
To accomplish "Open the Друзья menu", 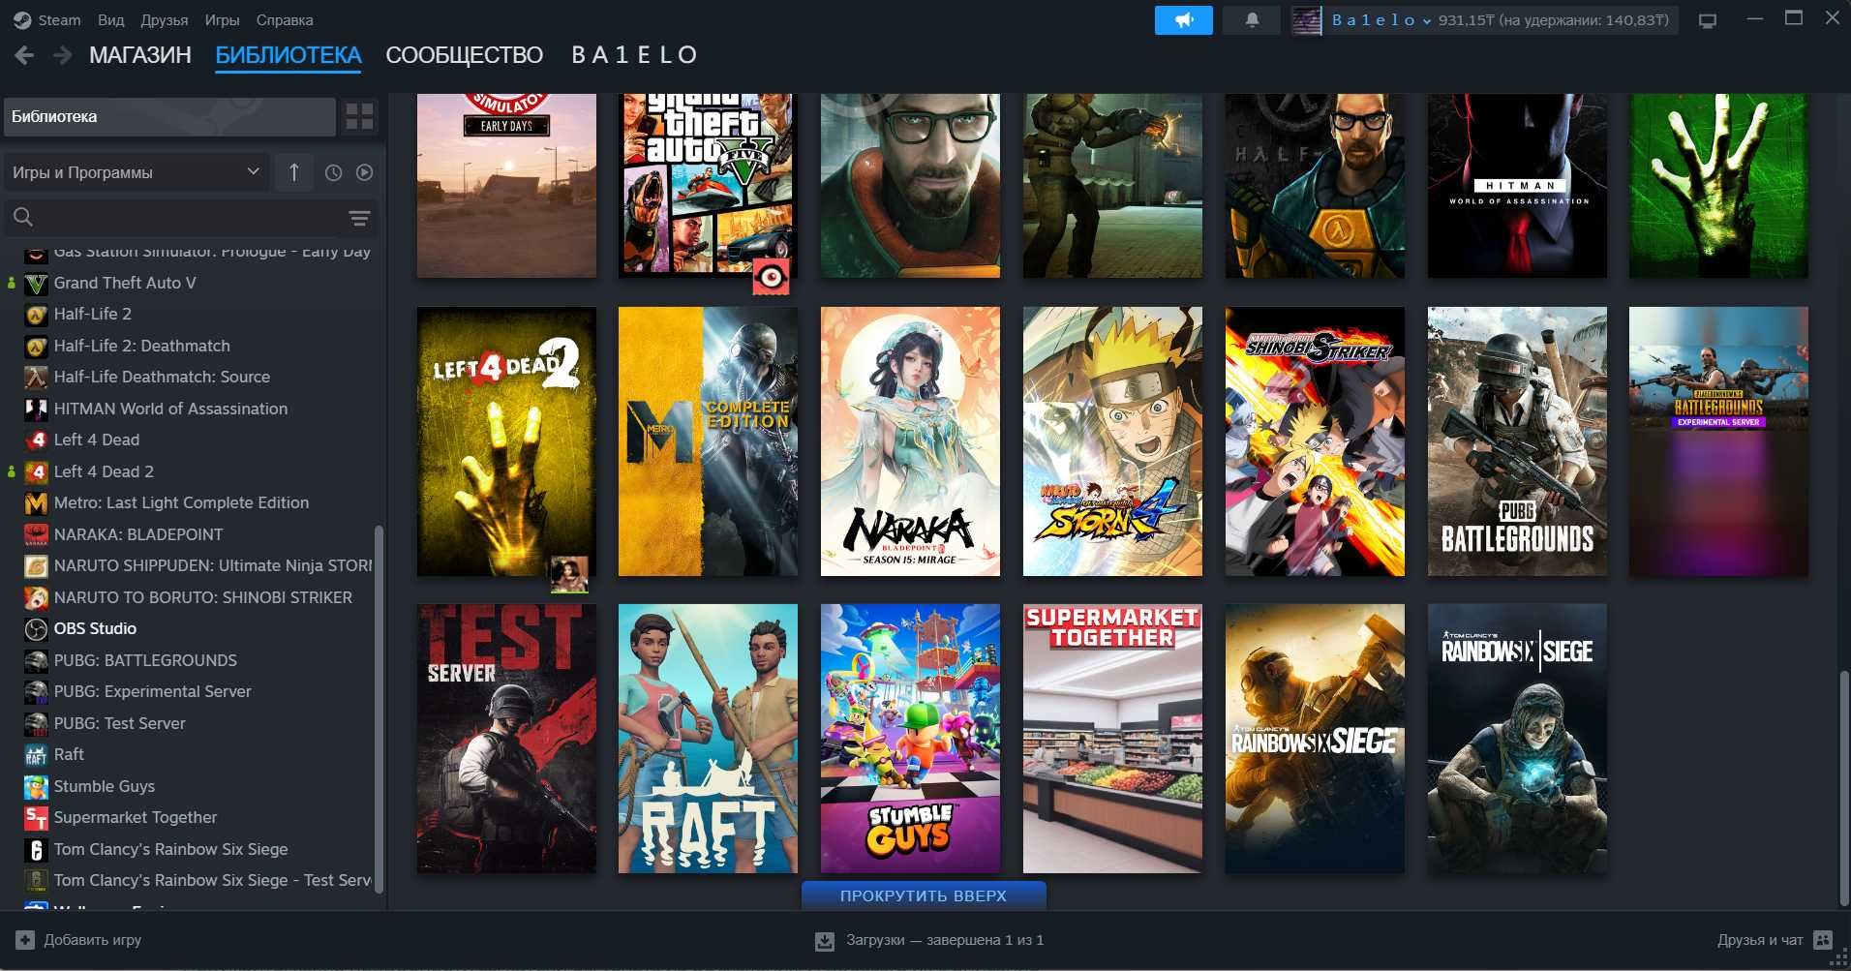I will click(165, 19).
